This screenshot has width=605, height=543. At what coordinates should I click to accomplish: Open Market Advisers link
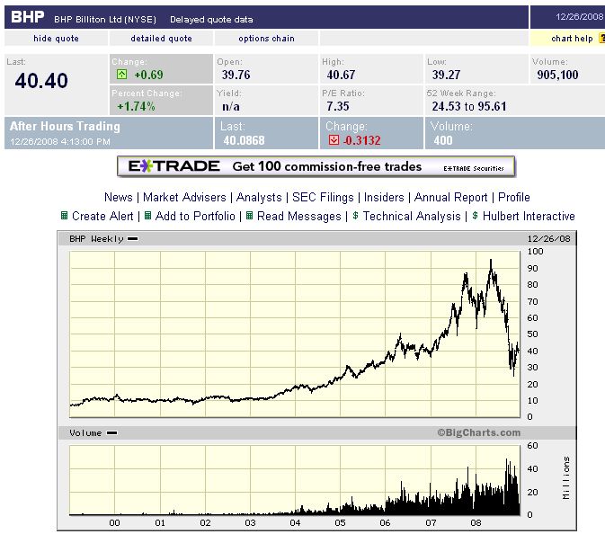point(184,197)
